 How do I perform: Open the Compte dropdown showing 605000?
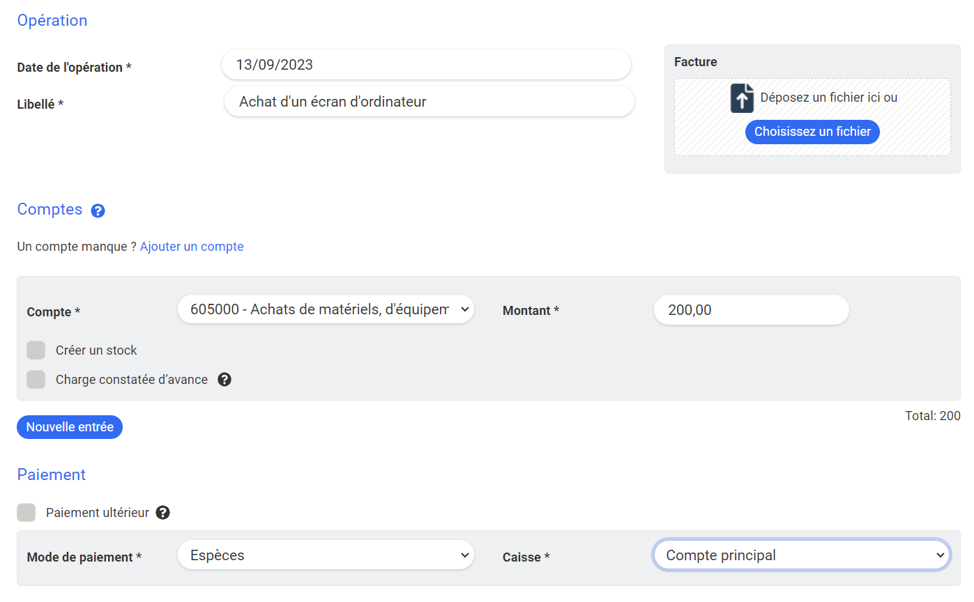tap(326, 309)
